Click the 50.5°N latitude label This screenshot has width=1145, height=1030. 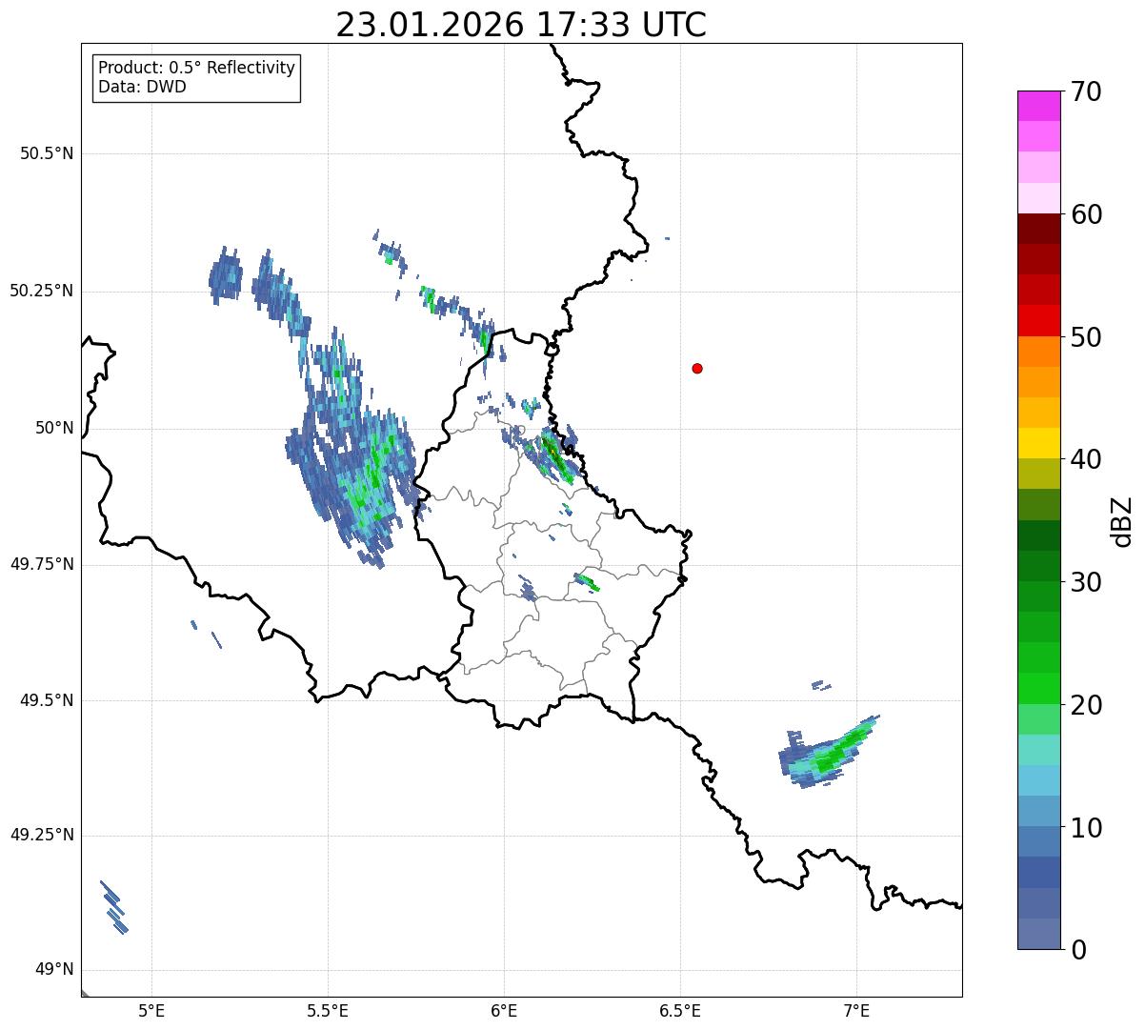[x=47, y=153]
